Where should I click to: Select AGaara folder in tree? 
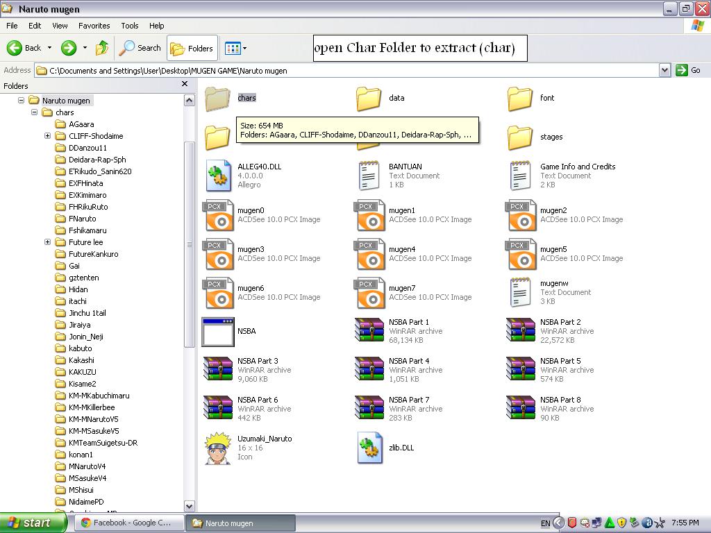(81, 124)
